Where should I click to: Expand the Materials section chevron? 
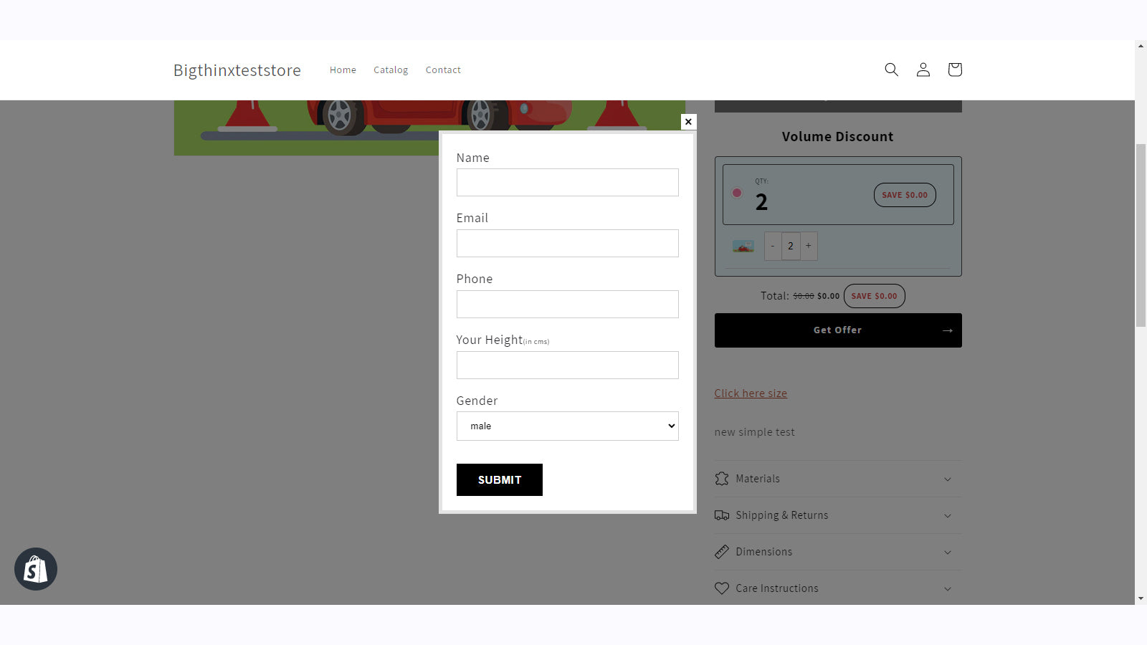tap(948, 479)
